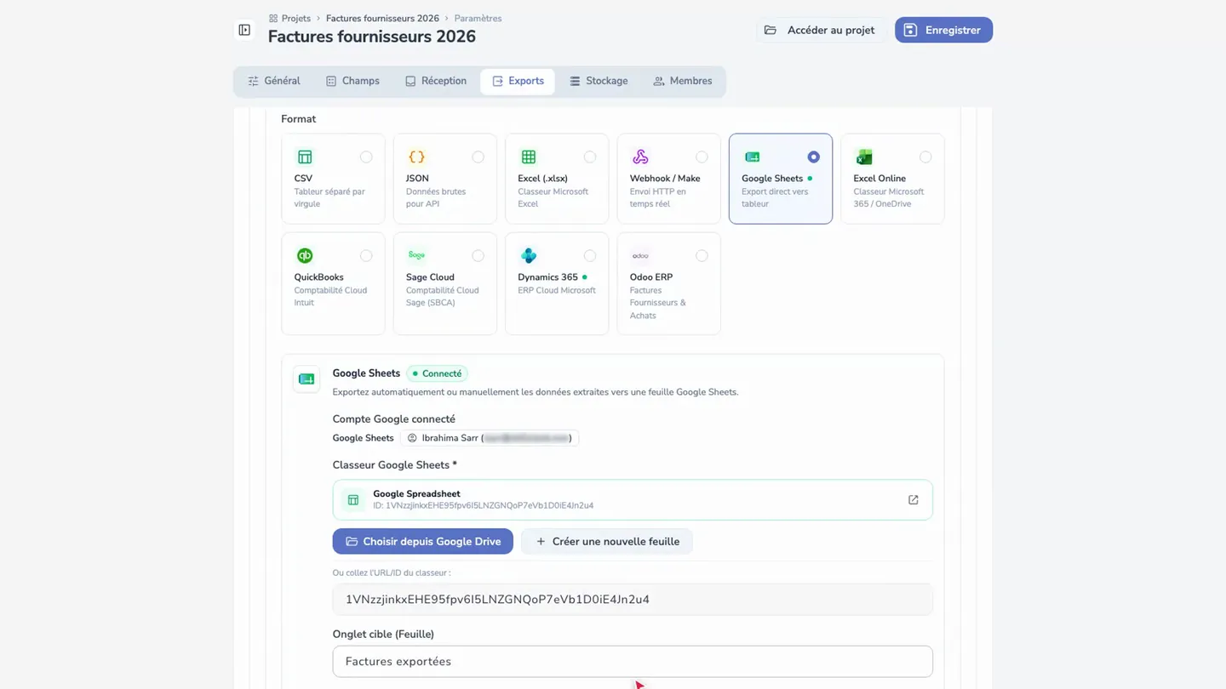The width and height of the screenshot is (1226, 689).
Task: Open Projets breadcrumb link
Action: [x=296, y=18]
